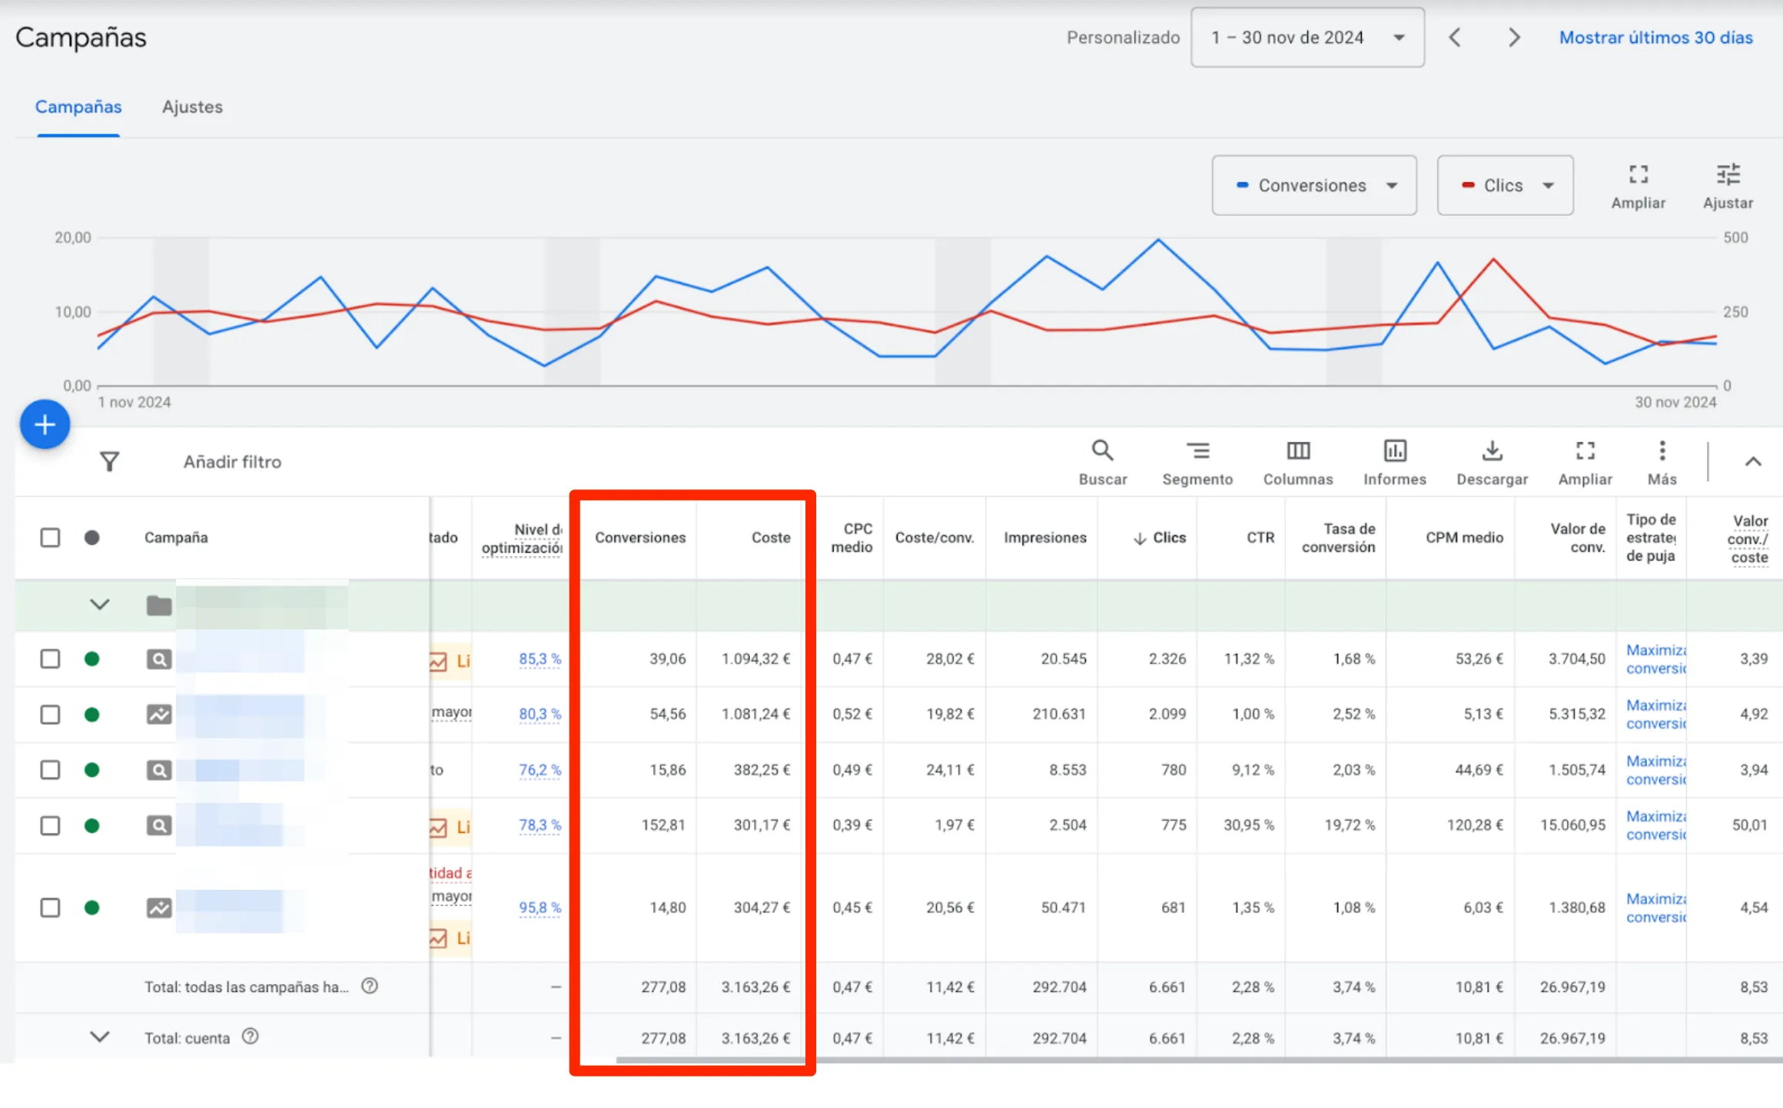
Task: Click the Añadir filtro input field
Action: point(232,462)
